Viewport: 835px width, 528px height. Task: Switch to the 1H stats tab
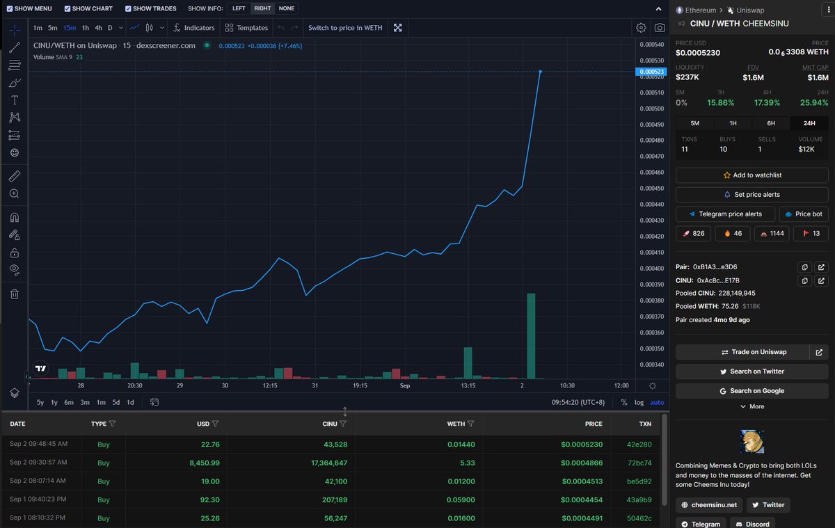point(733,122)
